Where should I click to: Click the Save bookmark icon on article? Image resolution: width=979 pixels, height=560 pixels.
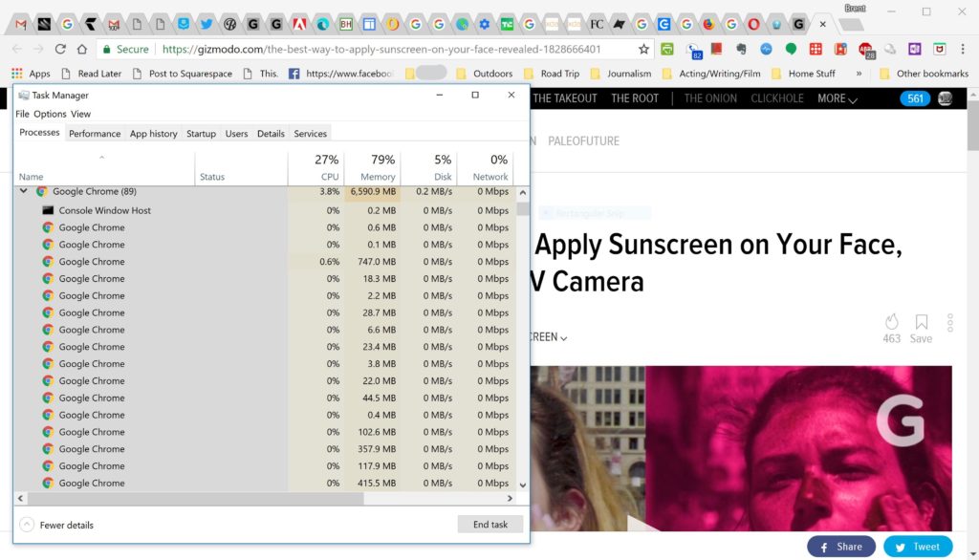tap(921, 323)
